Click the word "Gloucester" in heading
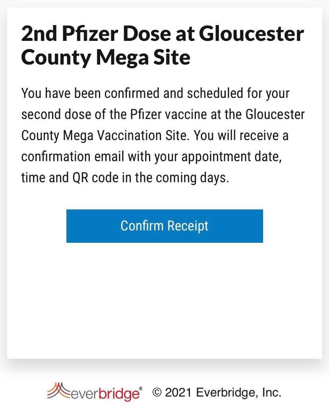This screenshot has height=418, width=329. click(251, 34)
